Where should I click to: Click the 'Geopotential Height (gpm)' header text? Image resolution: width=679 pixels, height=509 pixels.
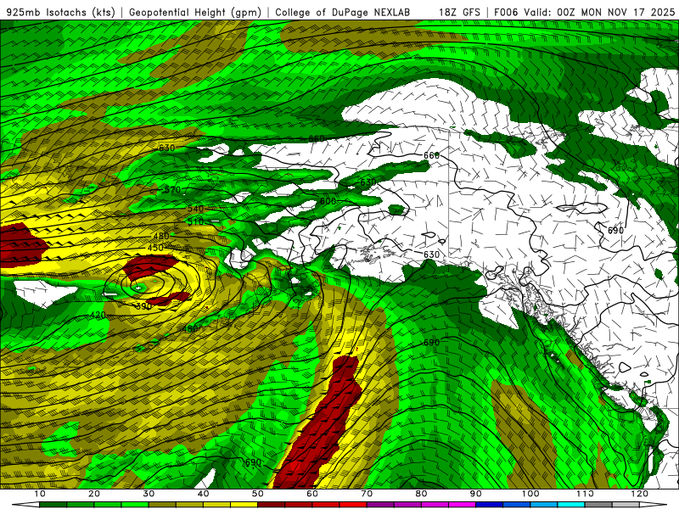point(195,12)
